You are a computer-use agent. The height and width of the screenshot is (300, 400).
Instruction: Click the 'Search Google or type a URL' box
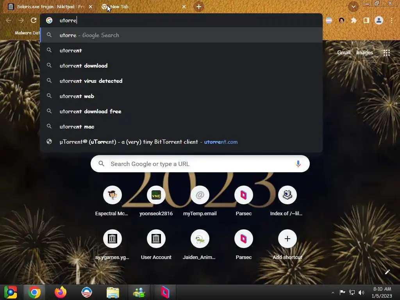click(200, 164)
